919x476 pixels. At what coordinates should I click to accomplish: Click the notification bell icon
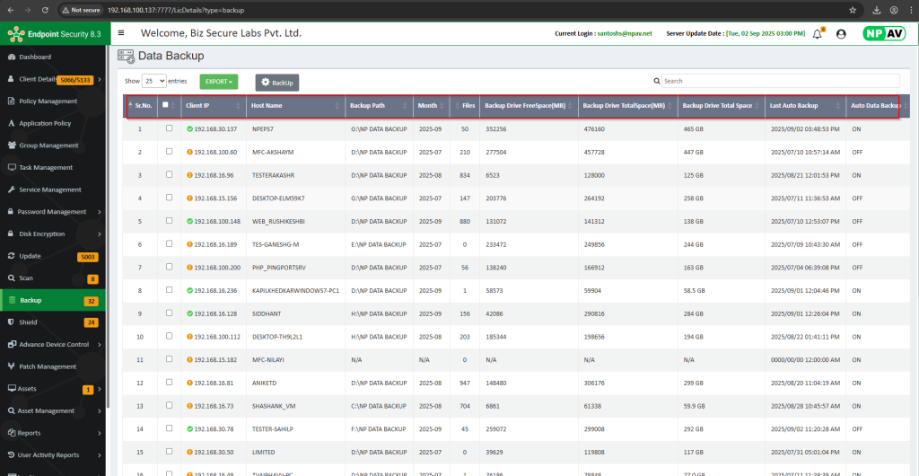[817, 33]
